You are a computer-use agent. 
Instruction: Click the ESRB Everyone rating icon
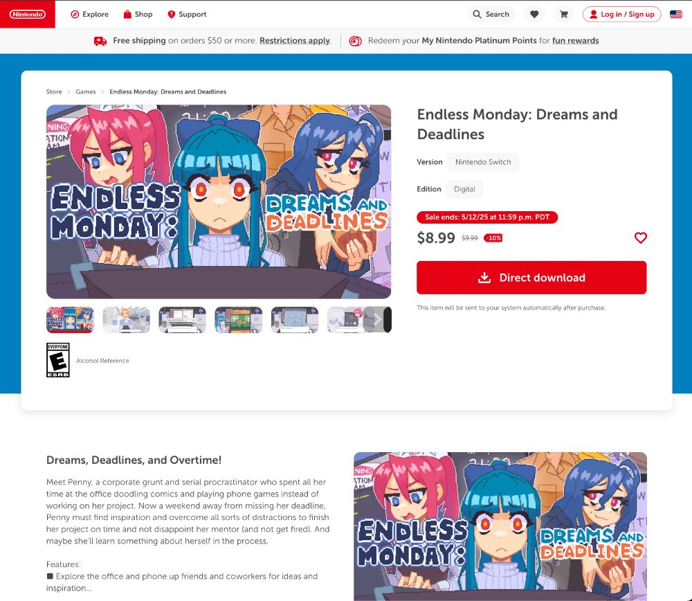(58, 360)
